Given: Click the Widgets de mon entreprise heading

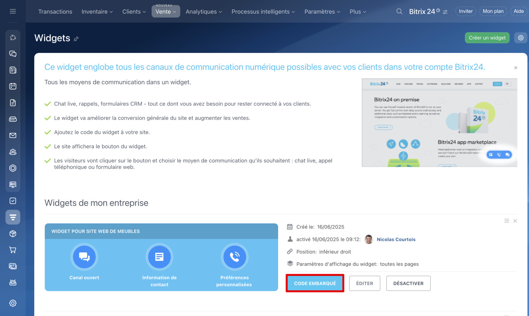Looking at the screenshot, I should 96,203.
